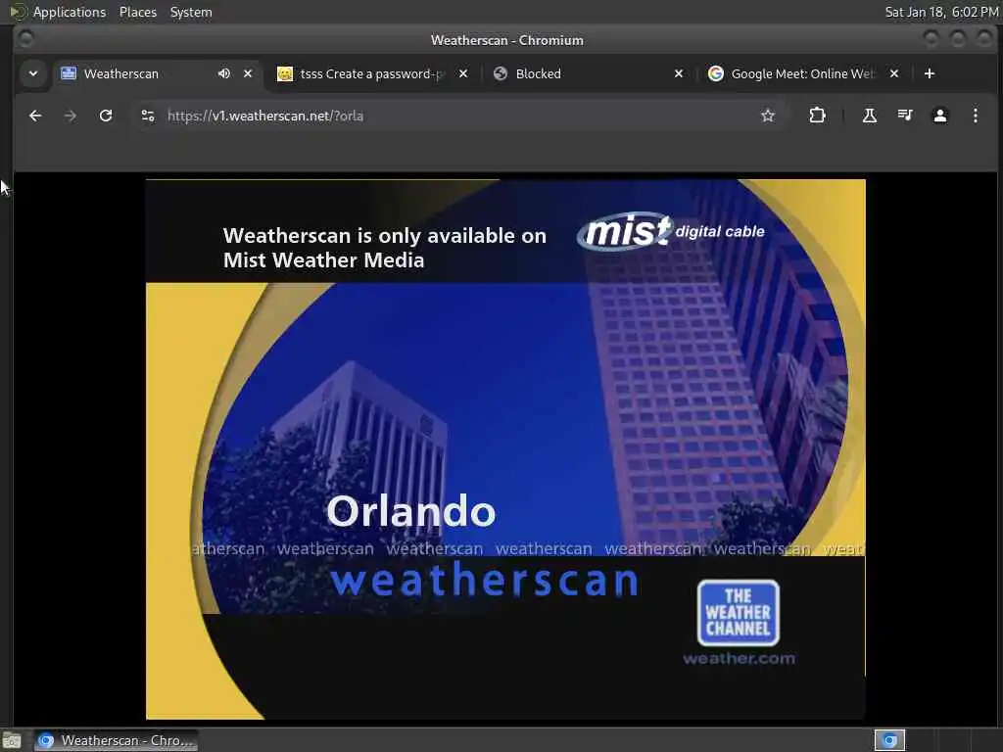Close the Google Meet tab
This screenshot has width=1003, height=752.
pos(894,73)
